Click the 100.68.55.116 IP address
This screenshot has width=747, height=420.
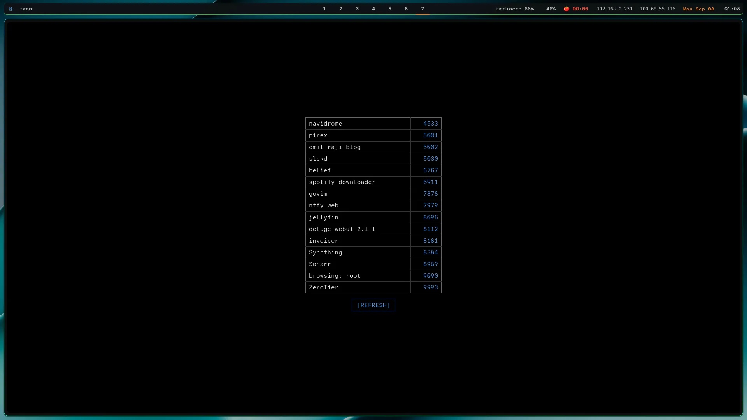point(658,9)
